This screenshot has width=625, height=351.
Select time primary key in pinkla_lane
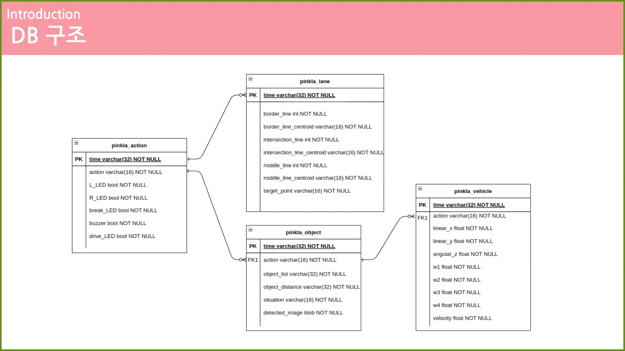click(x=299, y=95)
